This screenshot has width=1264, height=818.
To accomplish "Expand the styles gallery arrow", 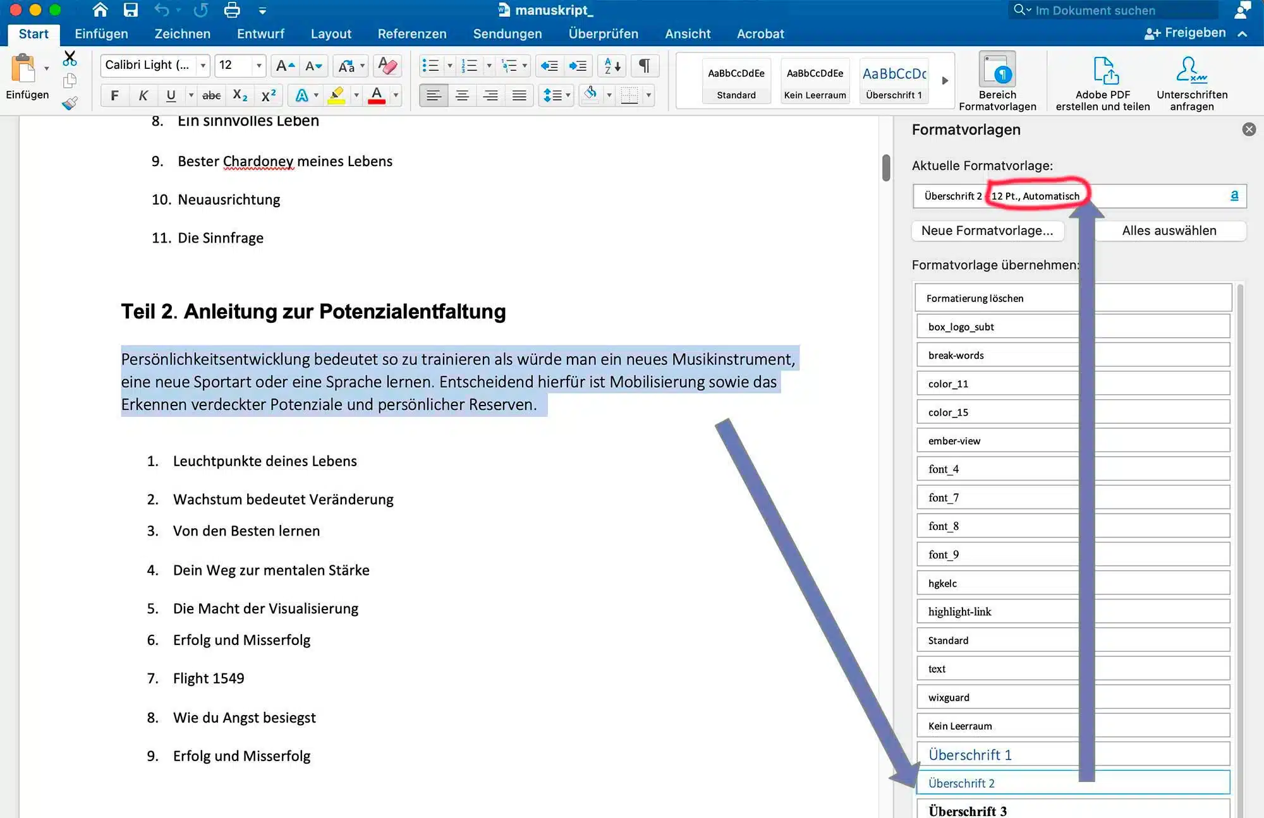I will click(945, 81).
